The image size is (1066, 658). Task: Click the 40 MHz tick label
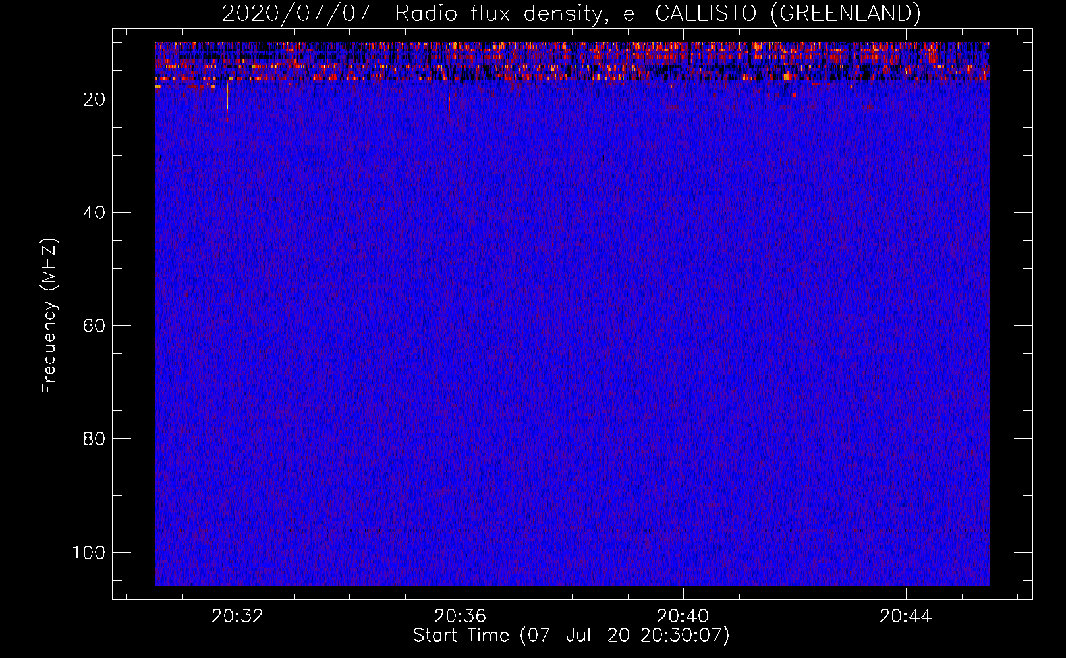[x=94, y=213]
